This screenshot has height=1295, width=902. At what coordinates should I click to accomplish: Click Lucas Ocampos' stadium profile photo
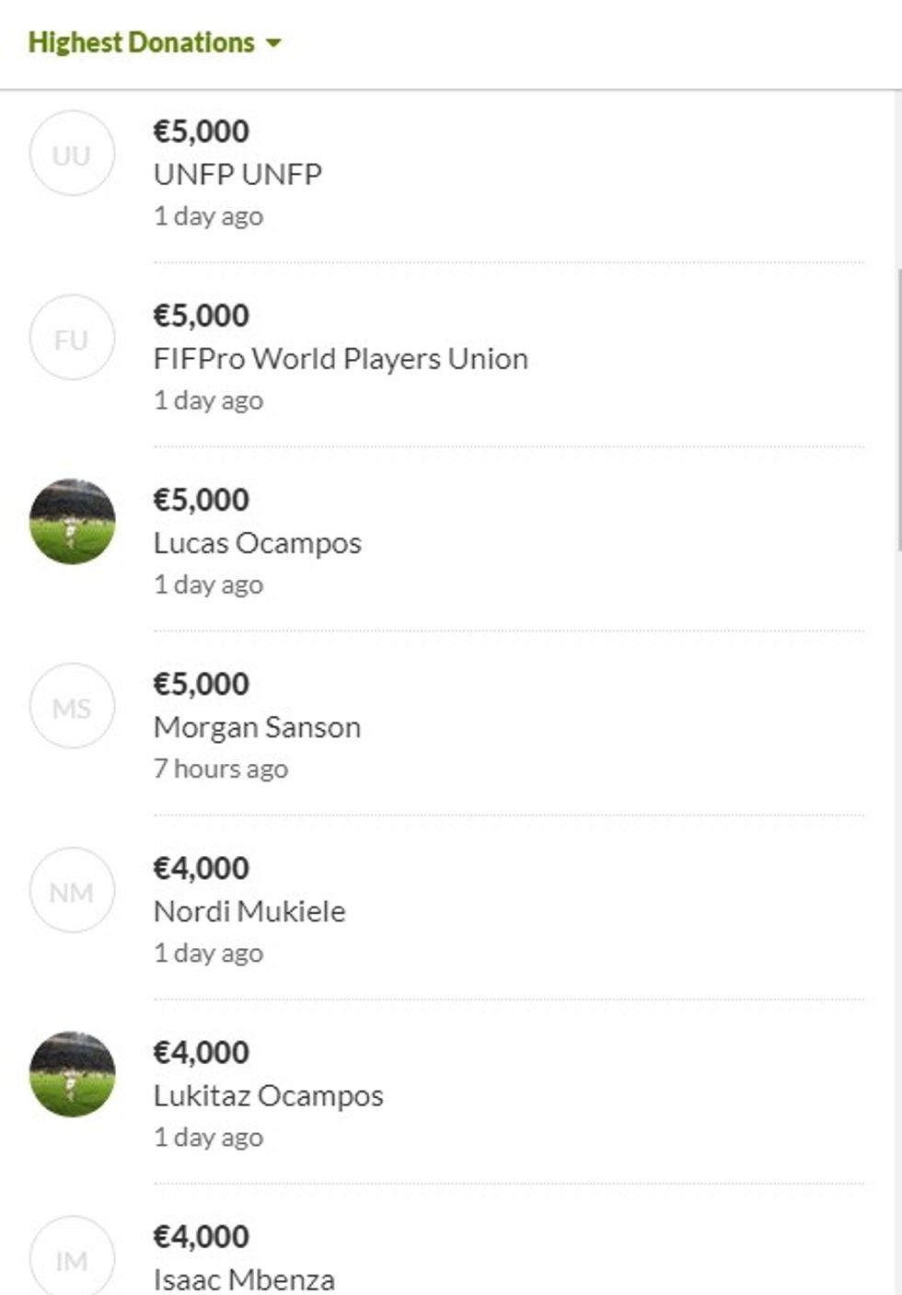(72, 522)
